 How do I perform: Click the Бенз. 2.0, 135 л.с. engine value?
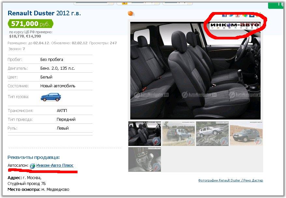pos(58,68)
